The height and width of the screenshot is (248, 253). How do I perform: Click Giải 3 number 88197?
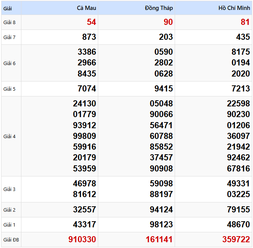161,194
